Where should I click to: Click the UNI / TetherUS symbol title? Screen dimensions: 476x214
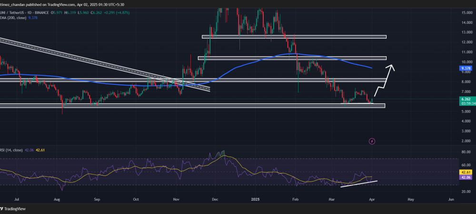(x=9, y=12)
